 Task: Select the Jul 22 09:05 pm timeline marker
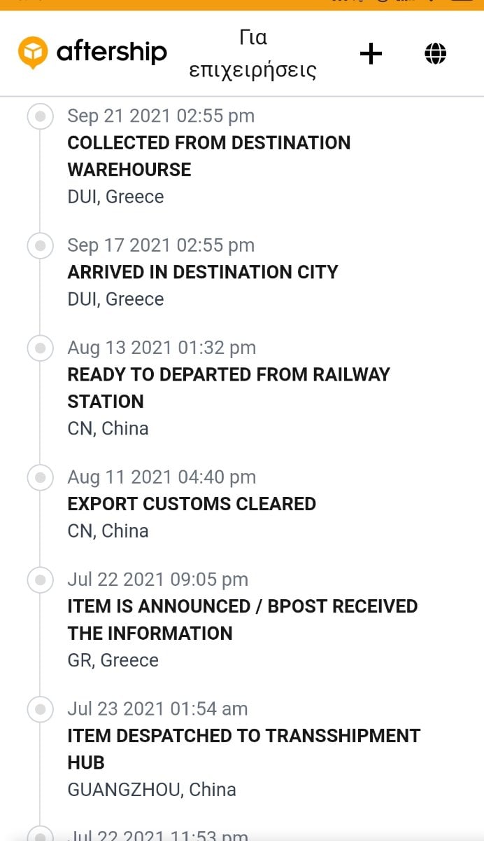41,580
